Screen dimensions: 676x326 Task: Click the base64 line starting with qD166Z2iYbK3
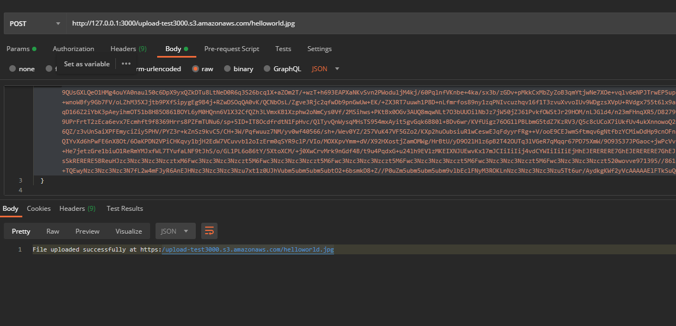click(x=369, y=111)
